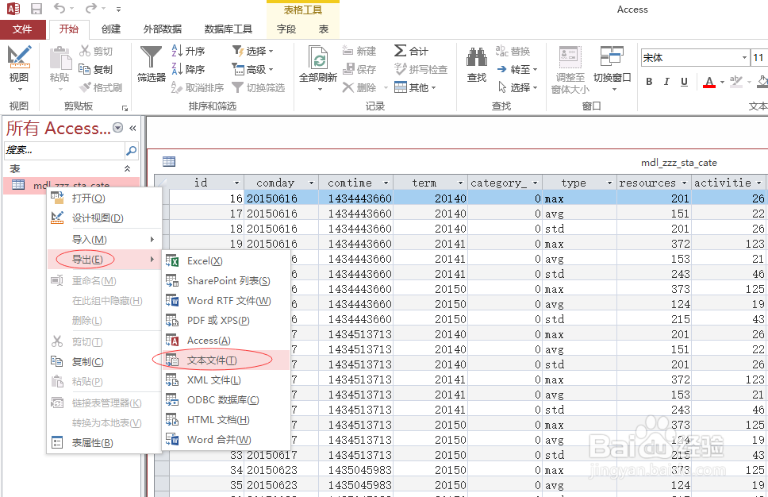Open the comday column filter arrow
Screen dimensions: 768x497
click(312, 183)
